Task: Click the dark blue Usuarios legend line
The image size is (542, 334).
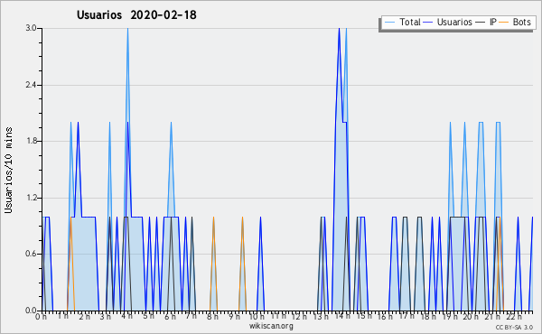Action: (428, 22)
